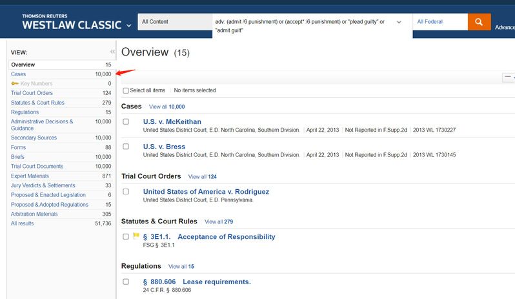This screenshot has width=515, height=299.
Task: Open the Westlaw Classic product dropdown arrow
Action: 129,26
